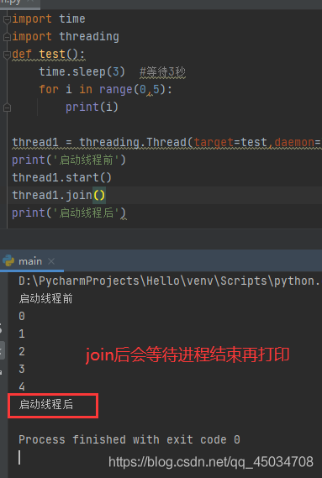Click the 'import threading' line
This screenshot has height=478, width=322.
pyautogui.click(x=66, y=37)
